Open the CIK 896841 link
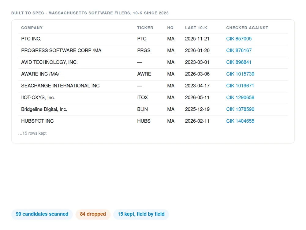 239,62
